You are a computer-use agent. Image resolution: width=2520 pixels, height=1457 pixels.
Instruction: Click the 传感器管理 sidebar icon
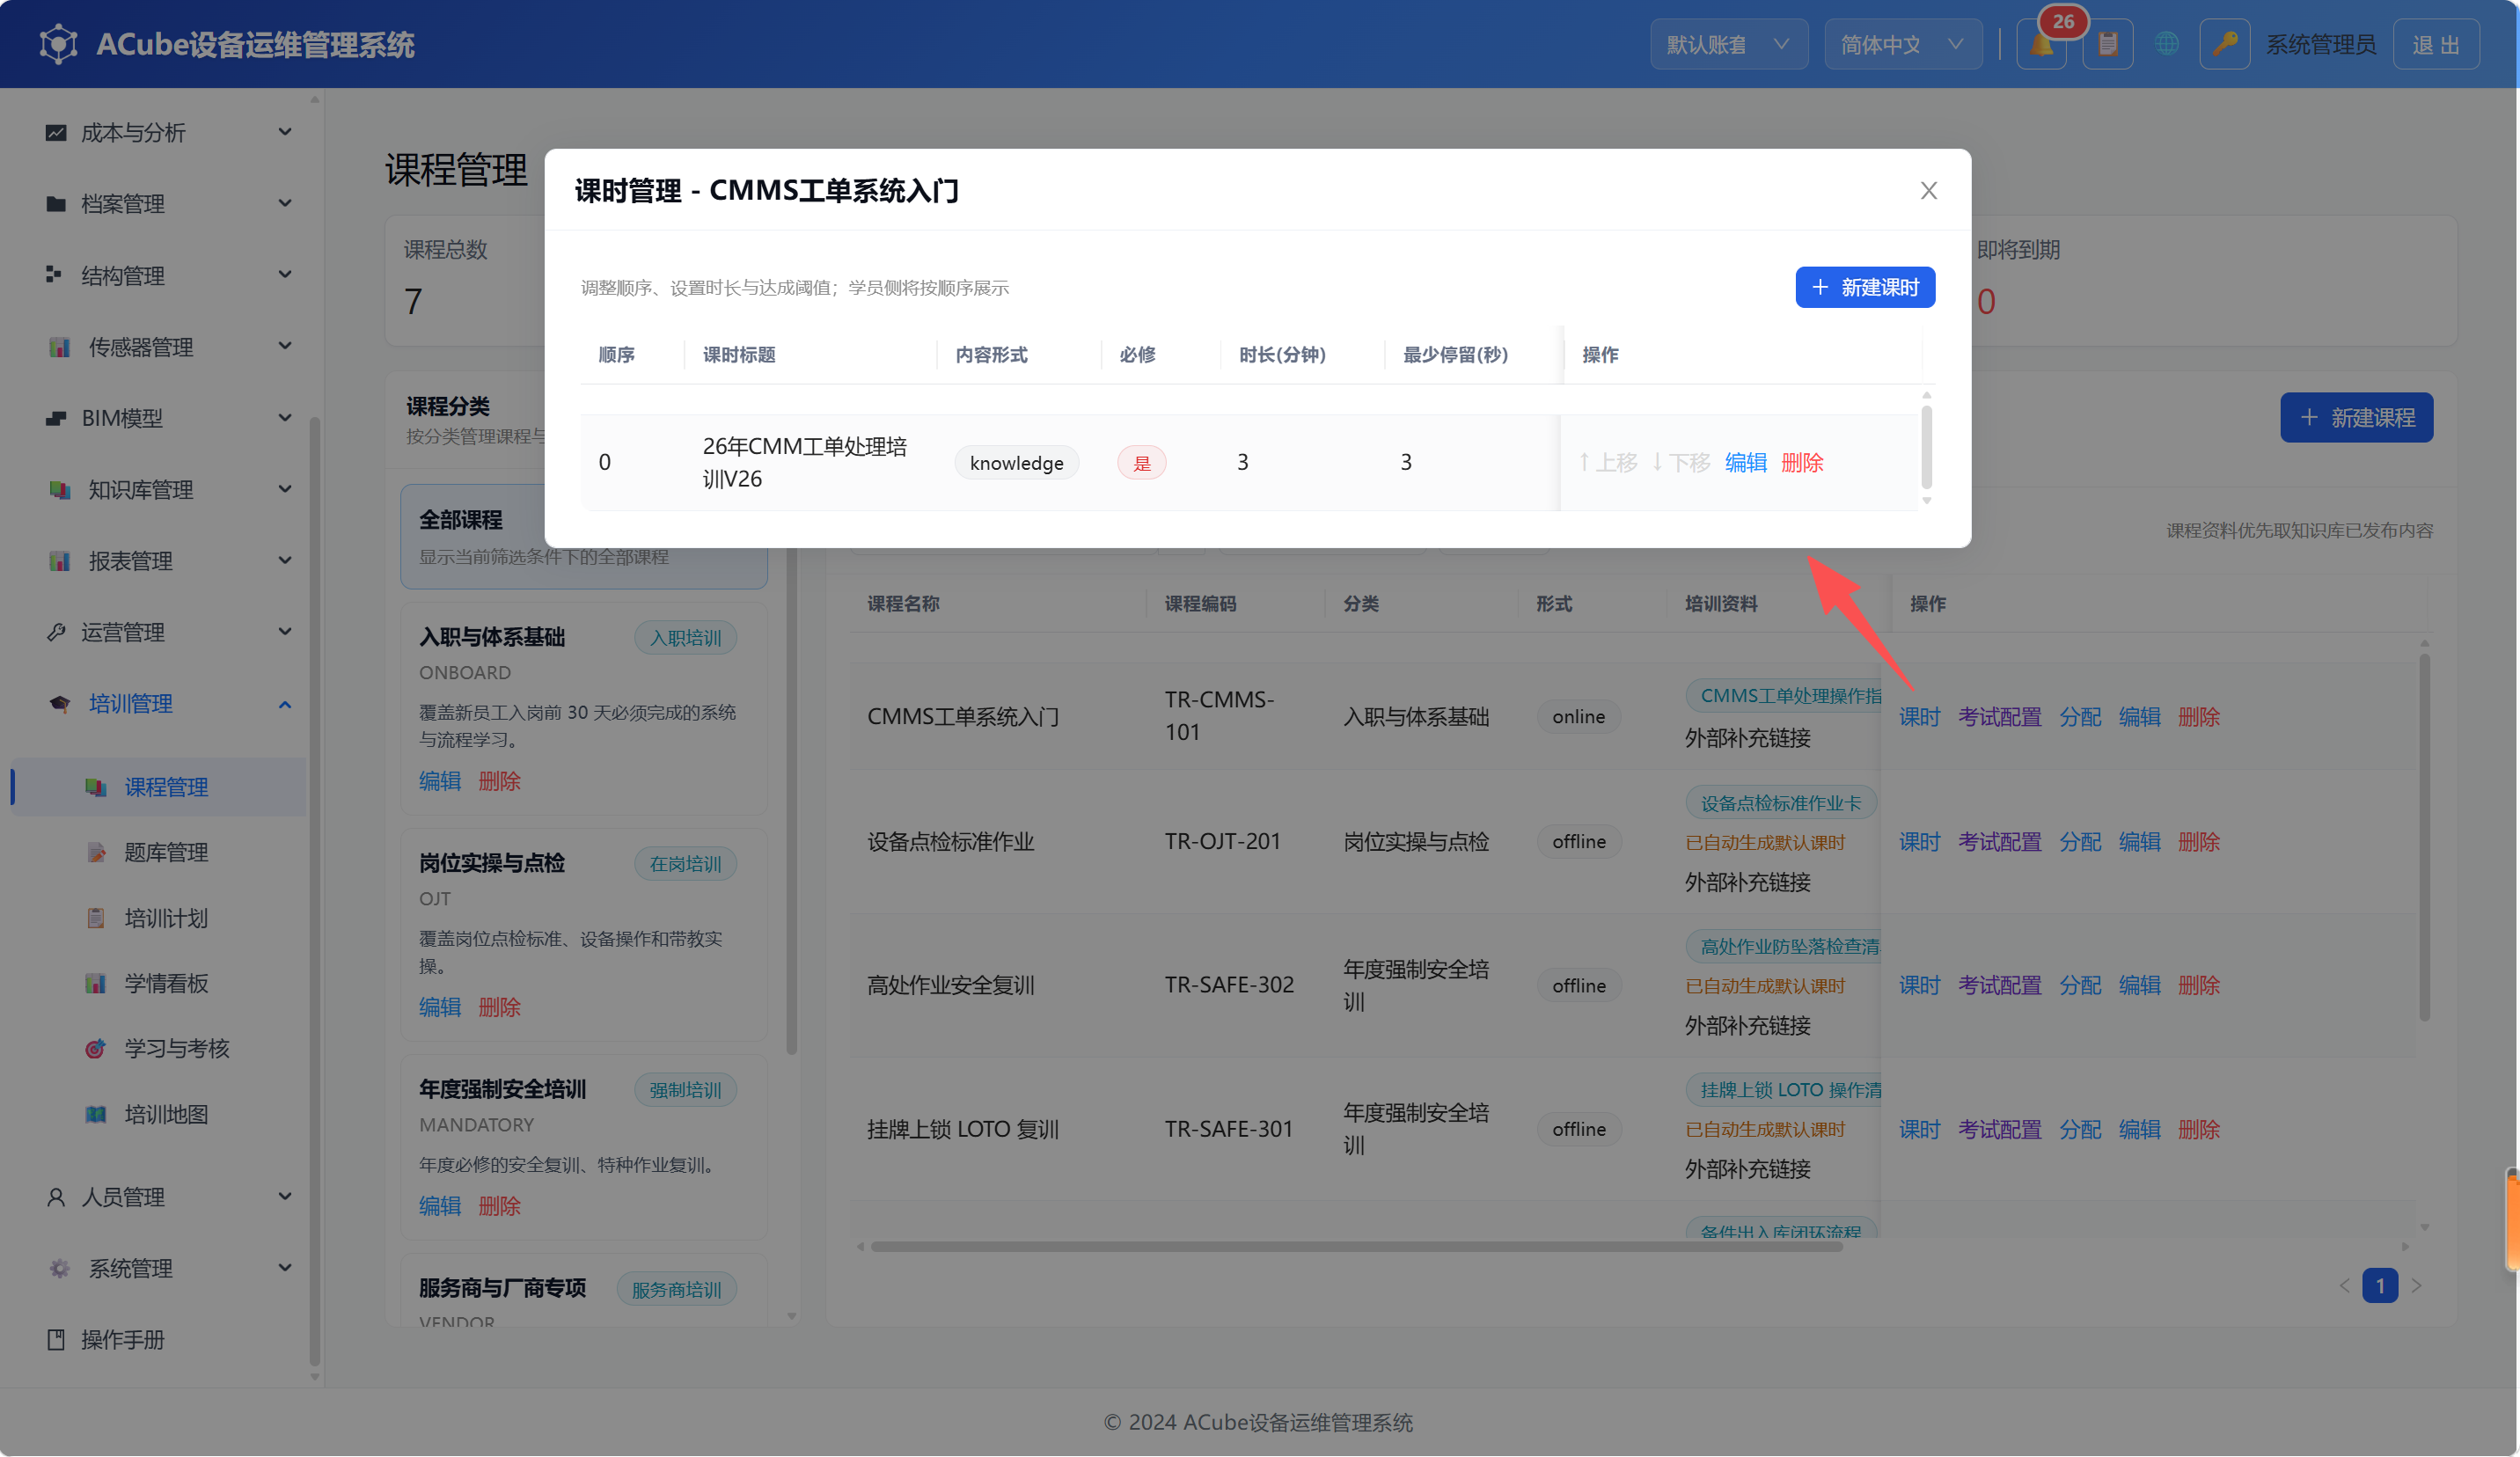tap(60, 346)
